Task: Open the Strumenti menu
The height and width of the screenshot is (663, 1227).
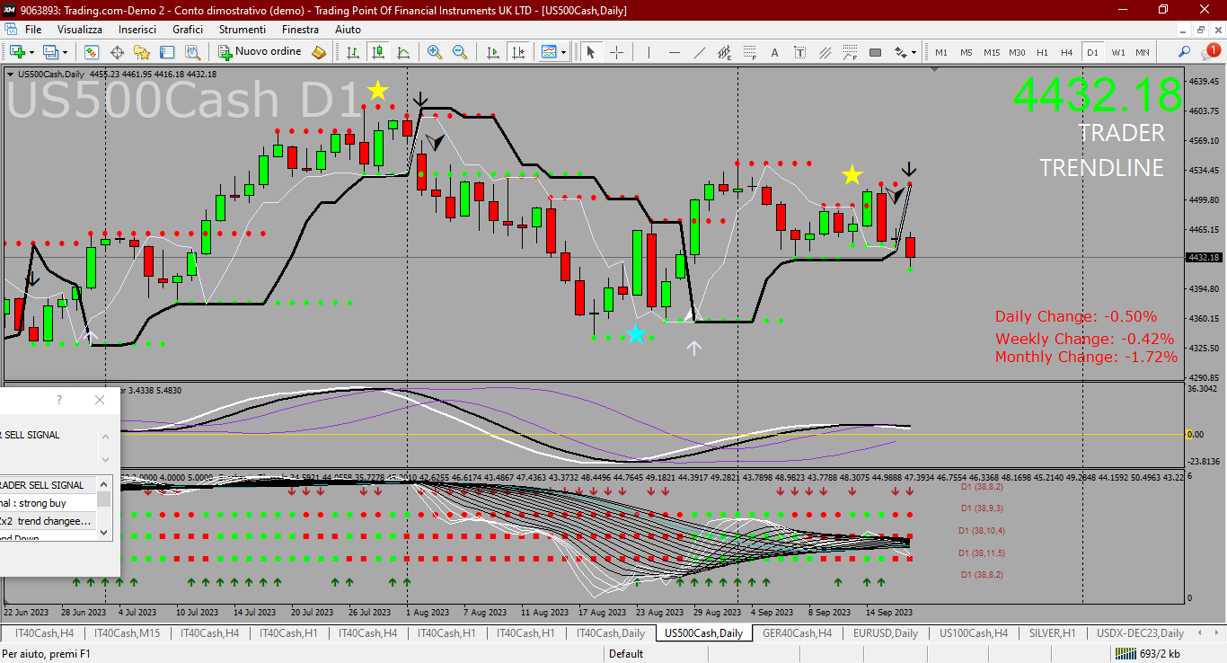Action: pyautogui.click(x=242, y=30)
